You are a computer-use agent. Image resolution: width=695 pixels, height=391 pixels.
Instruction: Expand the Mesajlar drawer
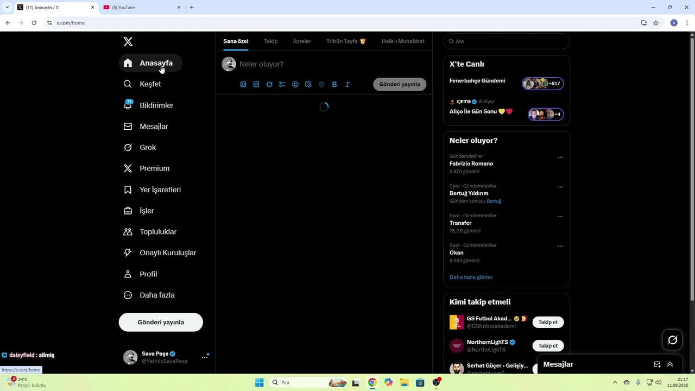tap(670, 364)
